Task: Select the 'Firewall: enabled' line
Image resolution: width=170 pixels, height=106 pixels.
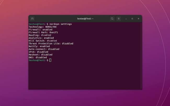Action: [x=41, y=30]
